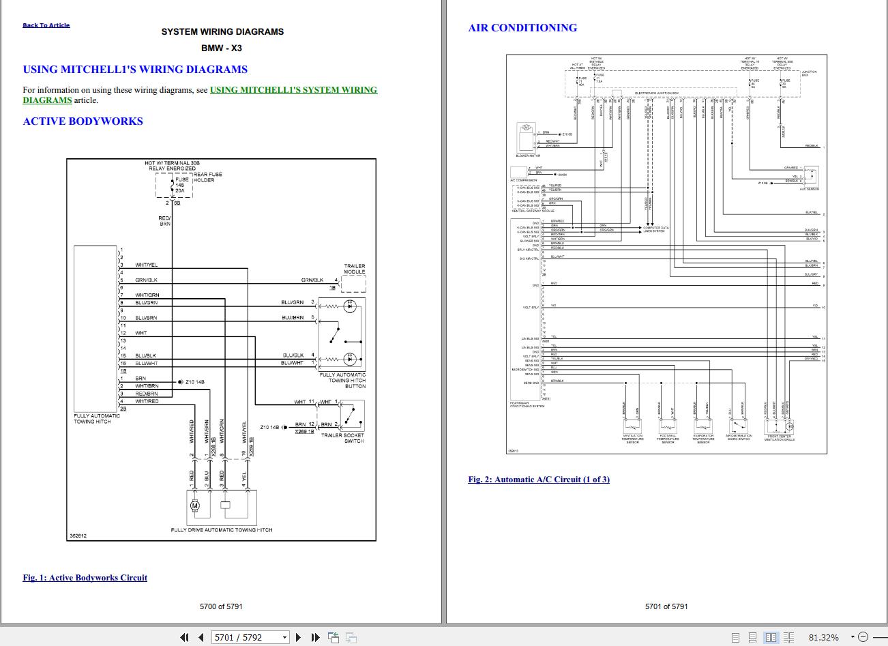
Task: Click the FULLY DRIVE AUTOMATIC TOWING HITCH label
Action: tap(222, 530)
